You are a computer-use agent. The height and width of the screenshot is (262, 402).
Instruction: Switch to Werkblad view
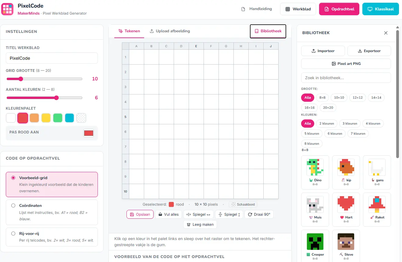tap(298, 9)
